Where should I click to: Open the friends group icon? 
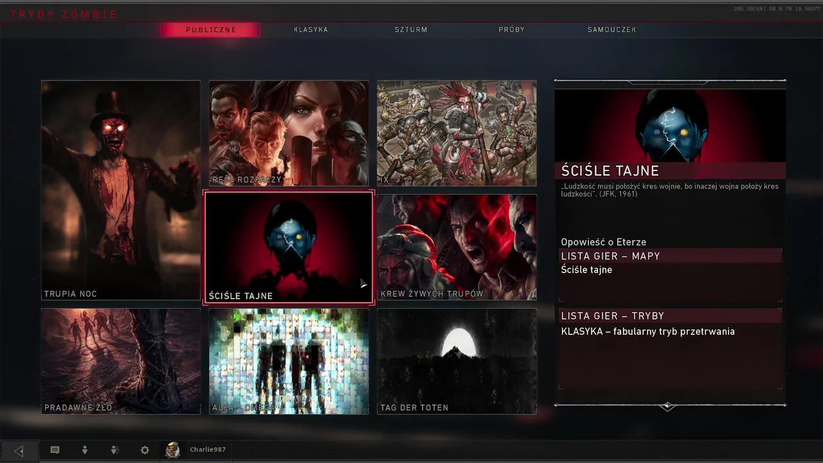coord(114,450)
